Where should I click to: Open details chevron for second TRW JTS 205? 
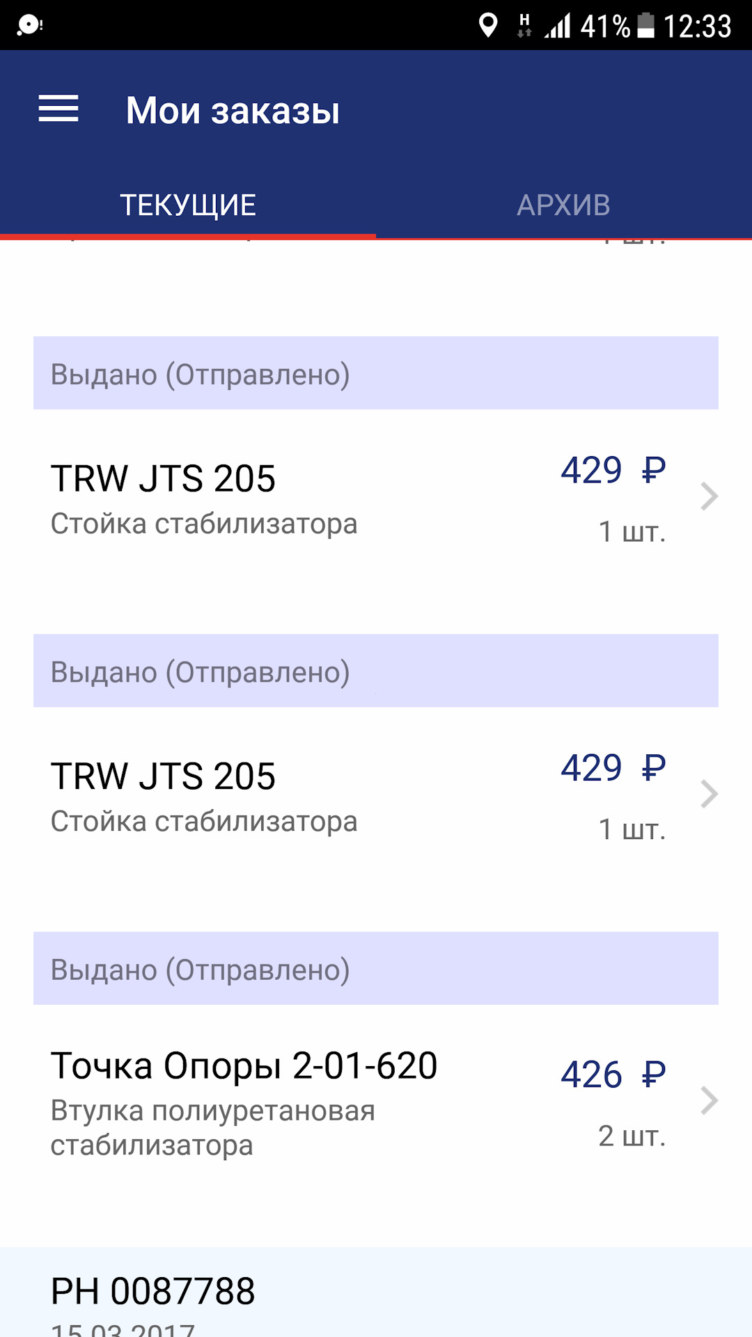tap(709, 794)
